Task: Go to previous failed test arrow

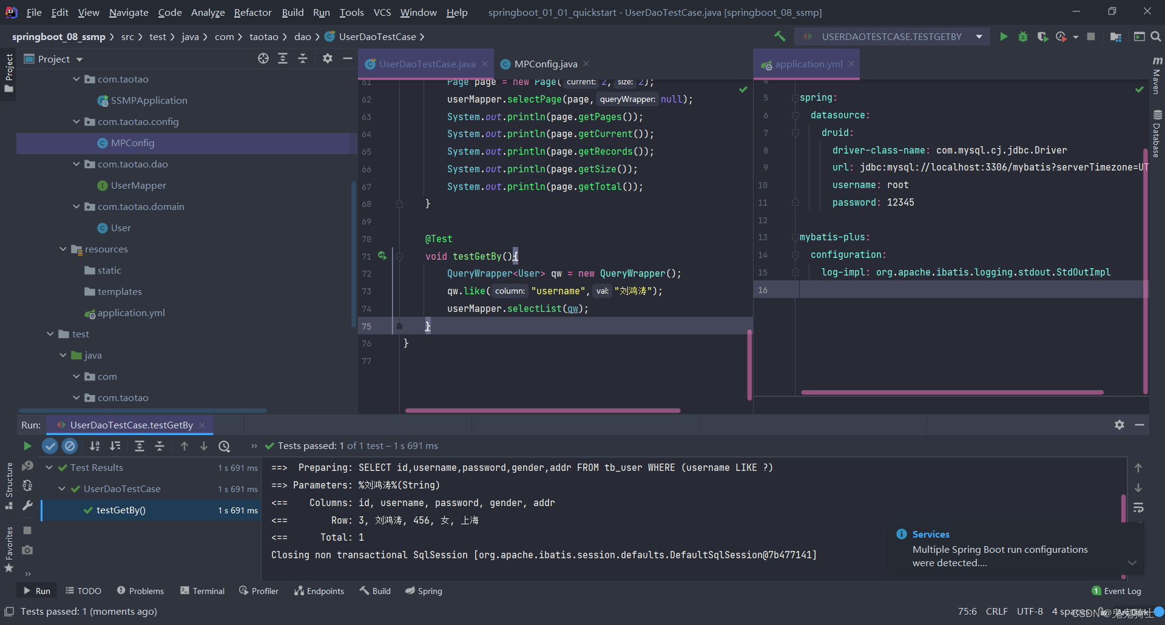Action: pyautogui.click(x=184, y=446)
